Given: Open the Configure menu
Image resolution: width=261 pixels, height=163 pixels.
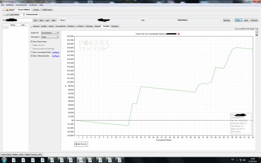Looking at the screenshot, I should 33,5.
